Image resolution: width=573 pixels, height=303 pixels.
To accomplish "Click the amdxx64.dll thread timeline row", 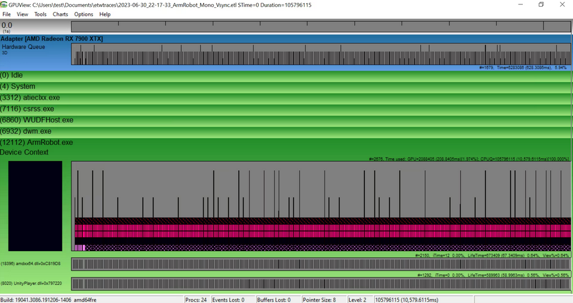I will 320,264.
